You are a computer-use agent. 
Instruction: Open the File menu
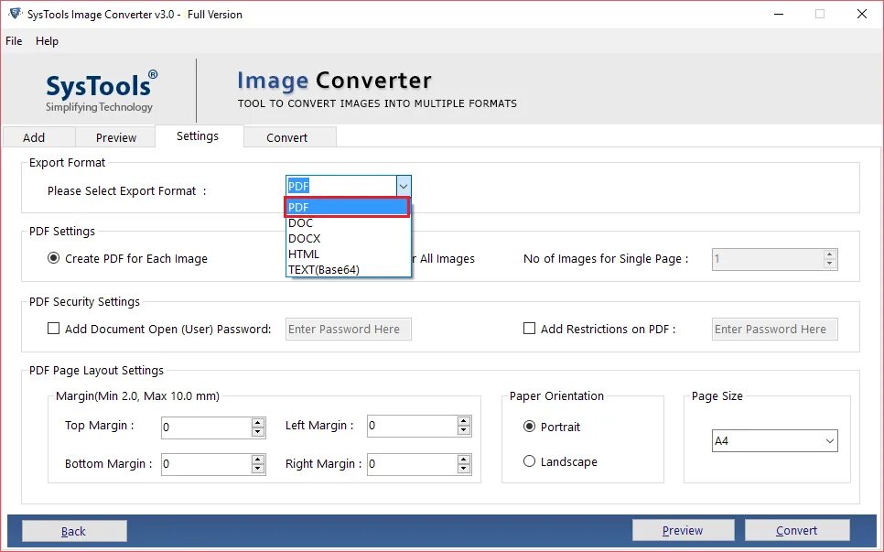(14, 40)
